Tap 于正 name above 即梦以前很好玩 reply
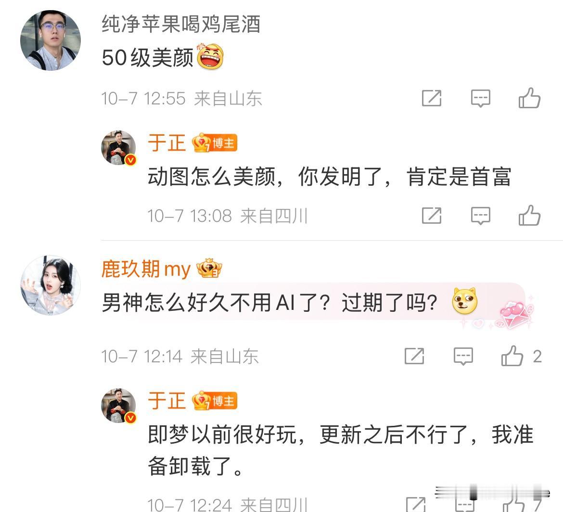Viewport: 563px width, 512px height. pyautogui.click(x=166, y=401)
